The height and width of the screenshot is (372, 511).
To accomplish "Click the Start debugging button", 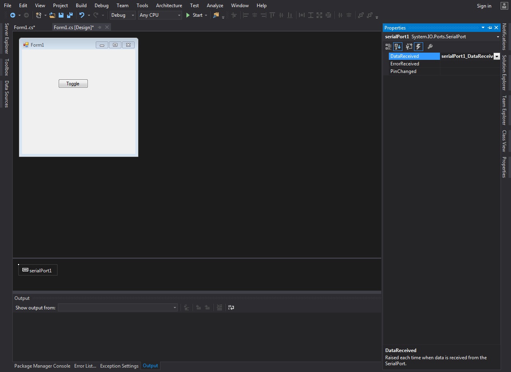I will coord(194,15).
